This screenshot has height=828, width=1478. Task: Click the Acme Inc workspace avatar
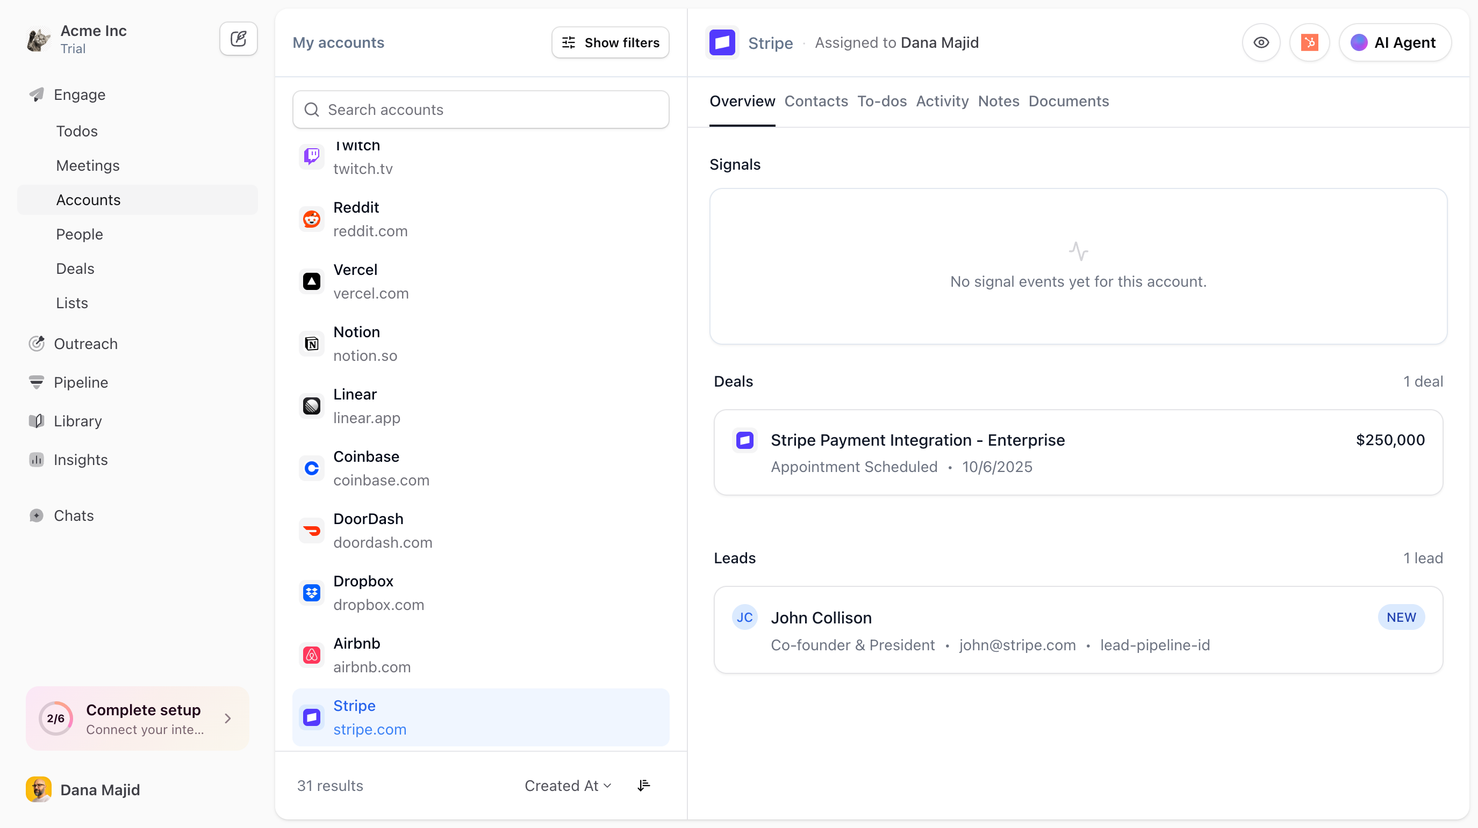click(x=39, y=39)
